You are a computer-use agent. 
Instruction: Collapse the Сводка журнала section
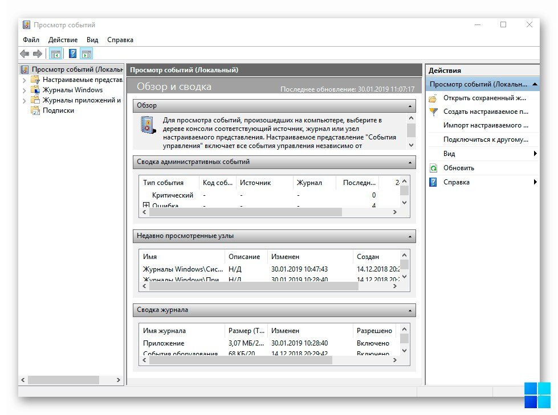[x=410, y=310]
